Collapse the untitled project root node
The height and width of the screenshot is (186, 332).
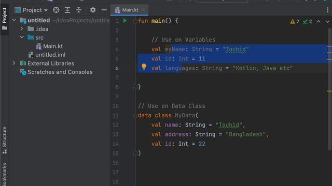coord(14,20)
